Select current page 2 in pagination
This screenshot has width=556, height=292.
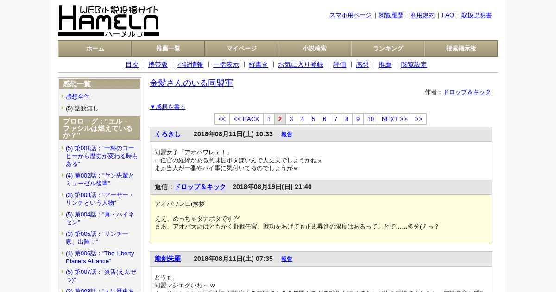[x=280, y=119]
